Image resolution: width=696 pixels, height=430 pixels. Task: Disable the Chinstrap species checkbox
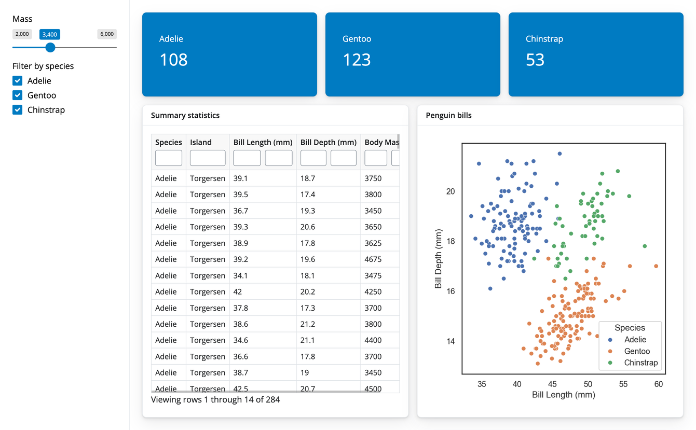coord(18,110)
